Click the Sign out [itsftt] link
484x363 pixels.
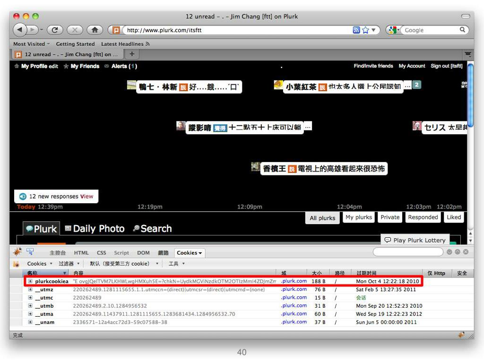(446, 66)
